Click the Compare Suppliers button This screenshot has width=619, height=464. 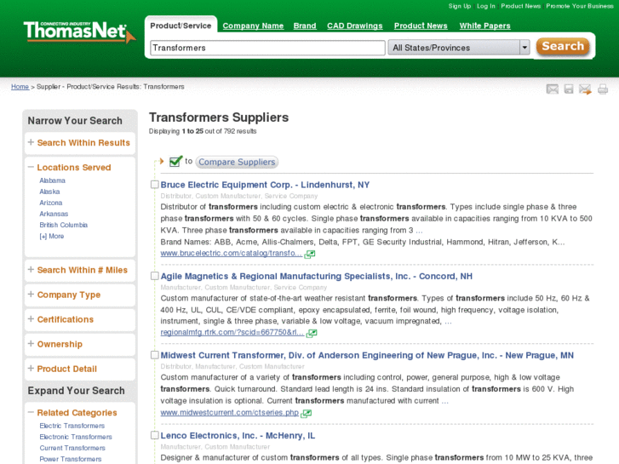pos(237,162)
